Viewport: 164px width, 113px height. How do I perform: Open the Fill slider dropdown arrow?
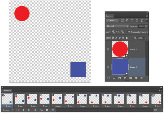point(145,38)
